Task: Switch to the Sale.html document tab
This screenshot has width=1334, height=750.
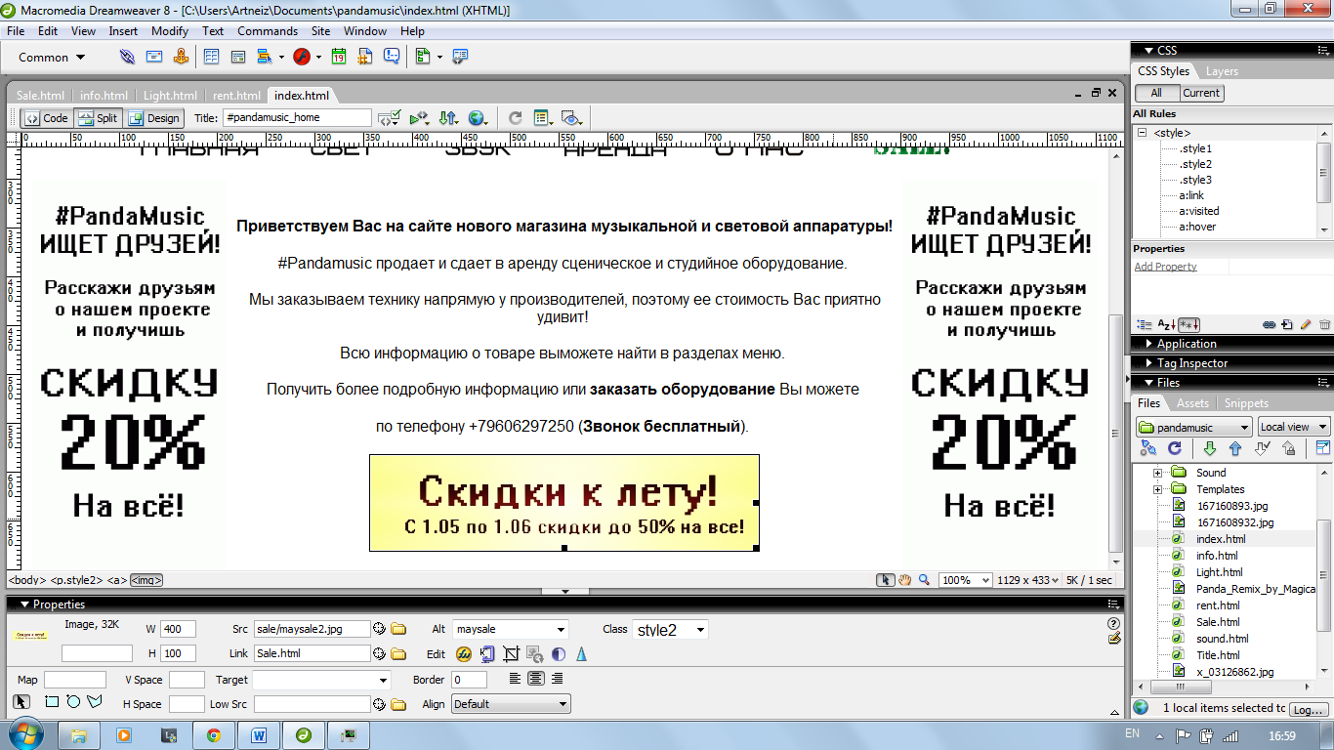Action: tap(41, 96)
